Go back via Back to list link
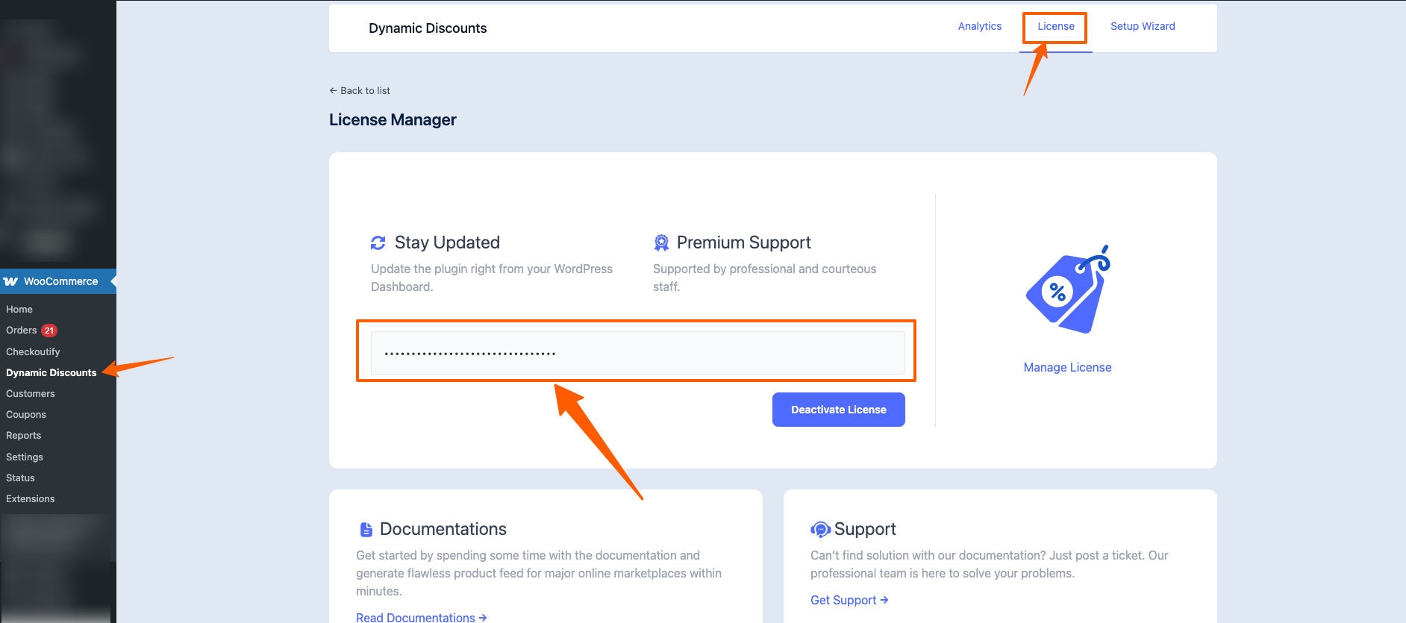 (x=360, y=90)
